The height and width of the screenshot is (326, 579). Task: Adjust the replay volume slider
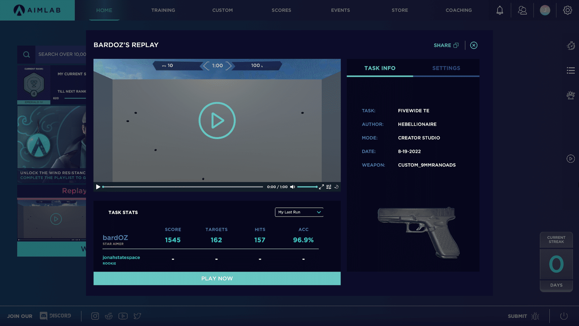(x=307, y=187)
